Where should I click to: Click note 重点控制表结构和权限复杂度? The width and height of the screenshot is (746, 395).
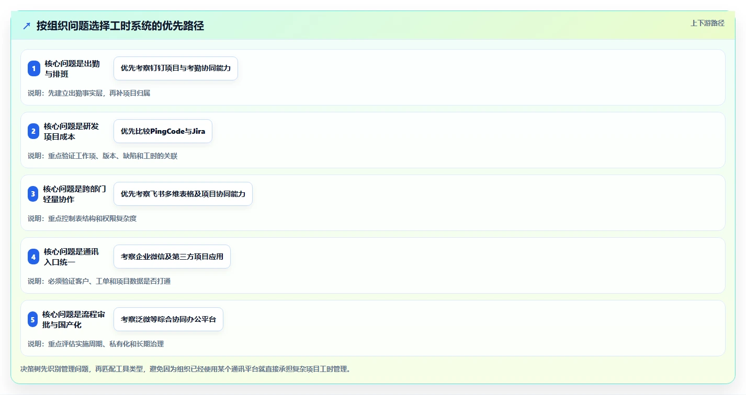coord(82,218)
